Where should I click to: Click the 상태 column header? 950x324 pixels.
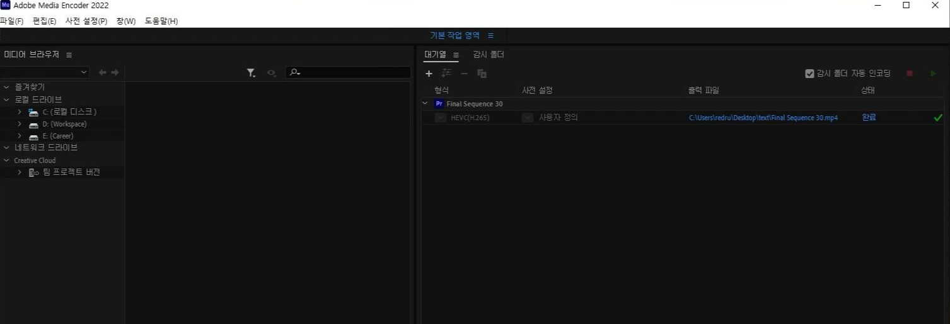pyautogui.click(x=868, y=91)
